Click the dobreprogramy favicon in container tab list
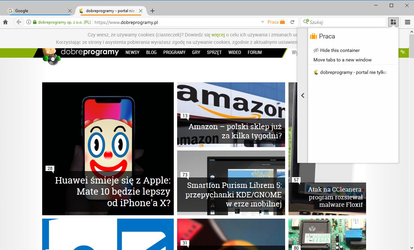 tap(316, 72)
